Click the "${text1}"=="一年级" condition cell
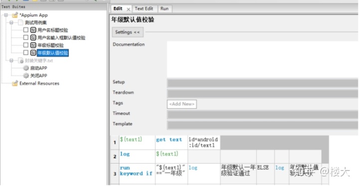Screen dimensions: 359x186 [172, 174]
